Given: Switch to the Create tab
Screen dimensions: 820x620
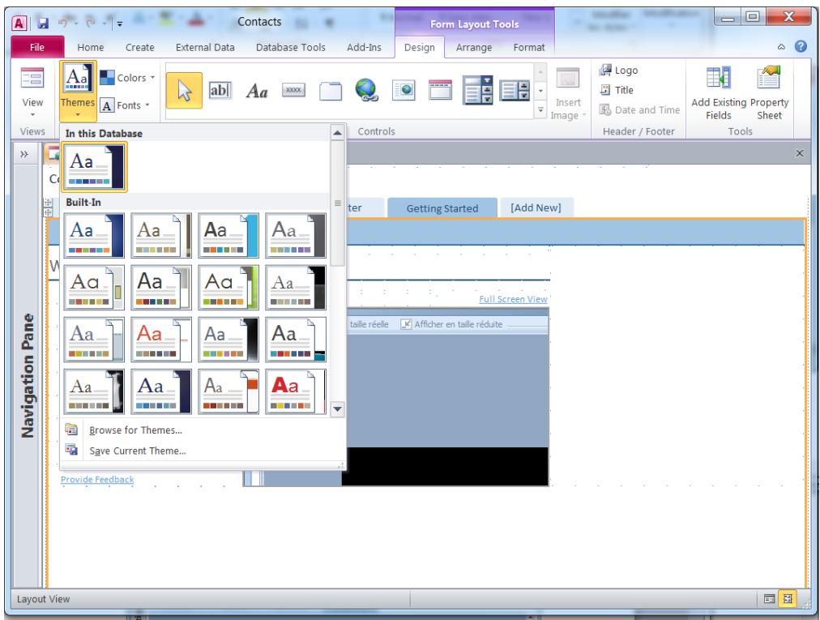Looking at the screenshot, I should (x=139, y=47).
